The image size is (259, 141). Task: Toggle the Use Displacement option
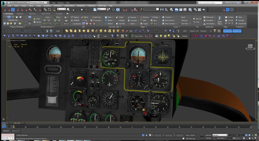pos(204,24)
